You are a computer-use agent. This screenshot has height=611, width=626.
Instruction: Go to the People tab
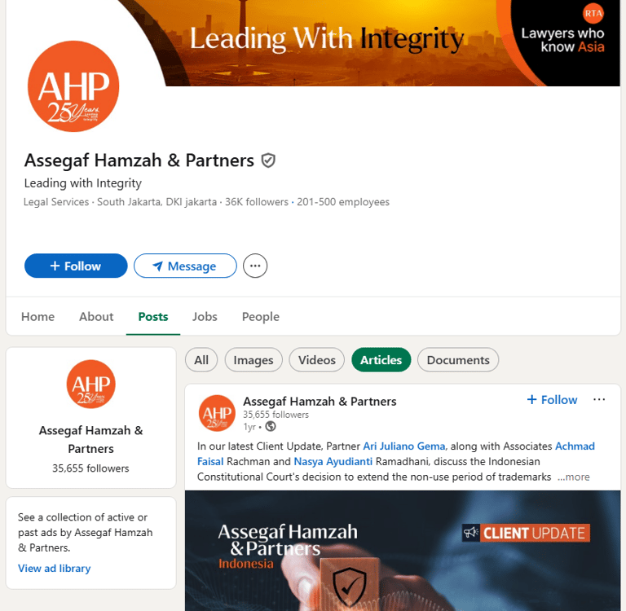pyautogui.click(x=261, y=316)
